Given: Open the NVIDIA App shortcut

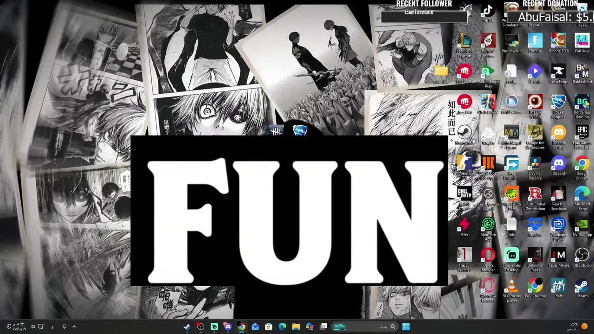Looking at the screenshot, I should [x=582, y=227].
